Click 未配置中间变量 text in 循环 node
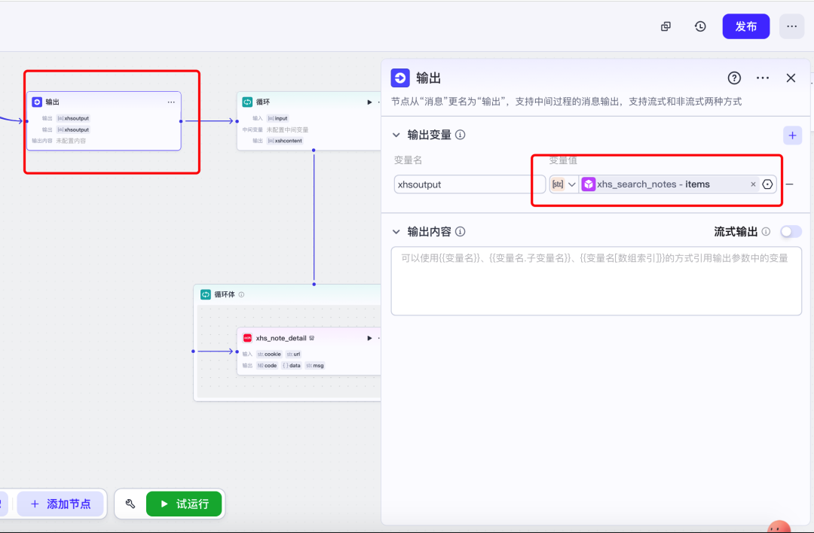 point(287,129)
